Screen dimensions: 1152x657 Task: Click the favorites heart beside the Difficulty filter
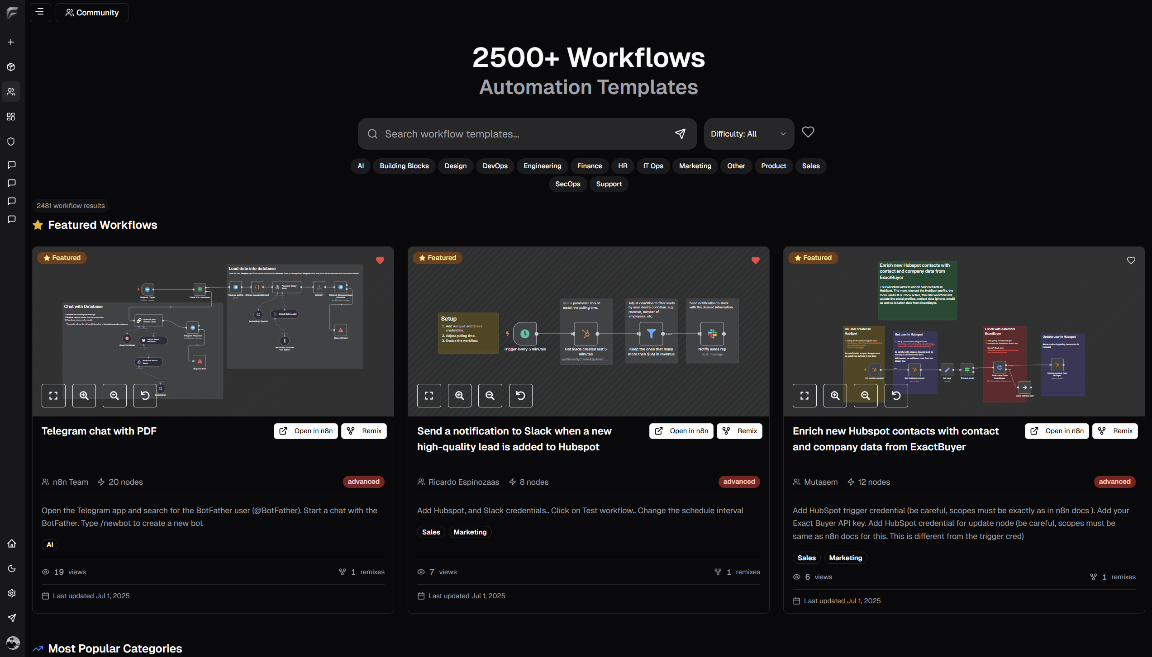808,132
